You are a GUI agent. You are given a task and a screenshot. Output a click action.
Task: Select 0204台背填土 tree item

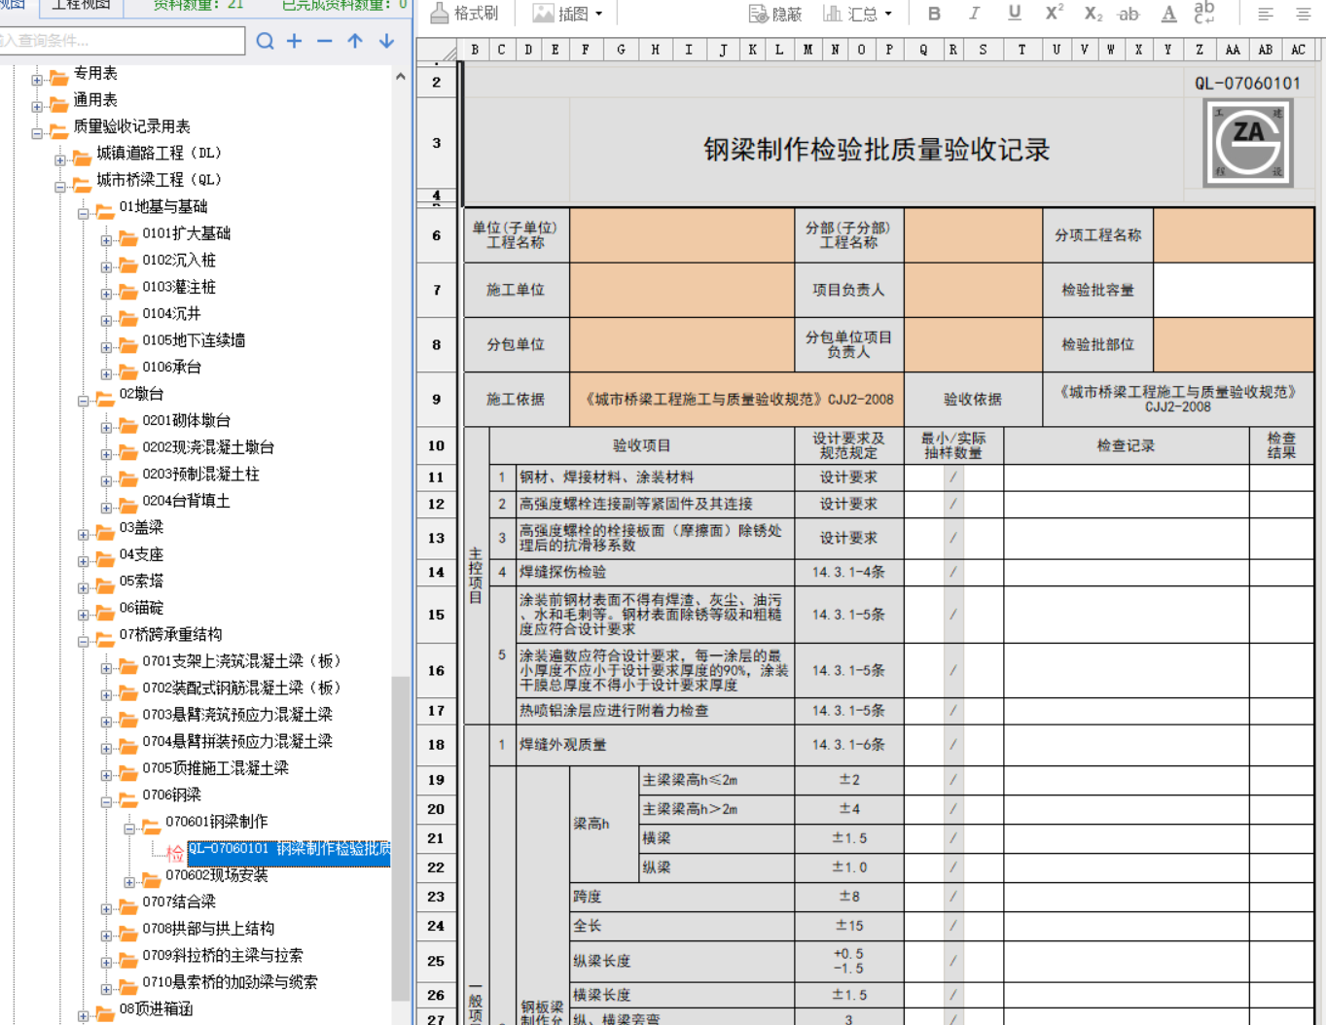[186, 501]
